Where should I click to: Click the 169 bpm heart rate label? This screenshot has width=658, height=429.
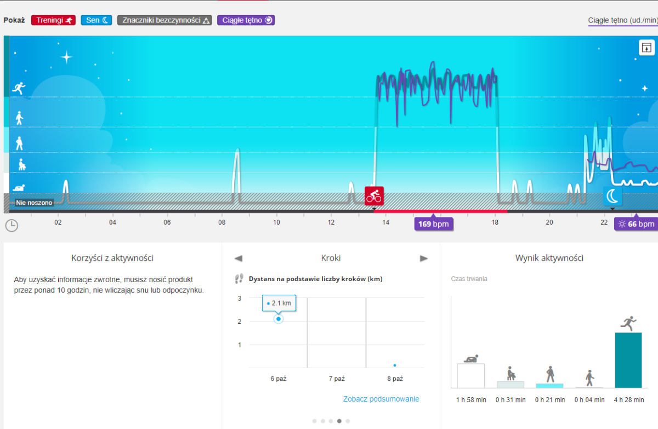pyautogui.click(x=433, y=224)
